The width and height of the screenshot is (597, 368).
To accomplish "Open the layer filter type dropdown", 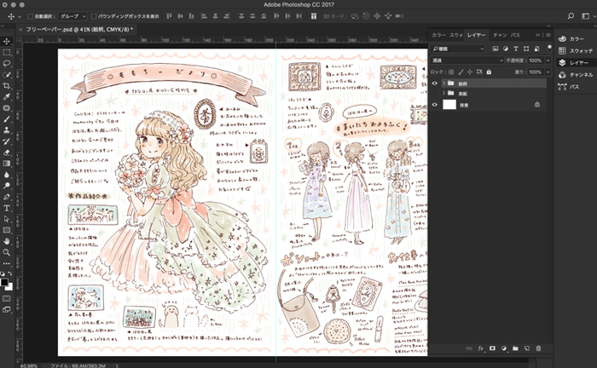I will click(x=458, y=49).
